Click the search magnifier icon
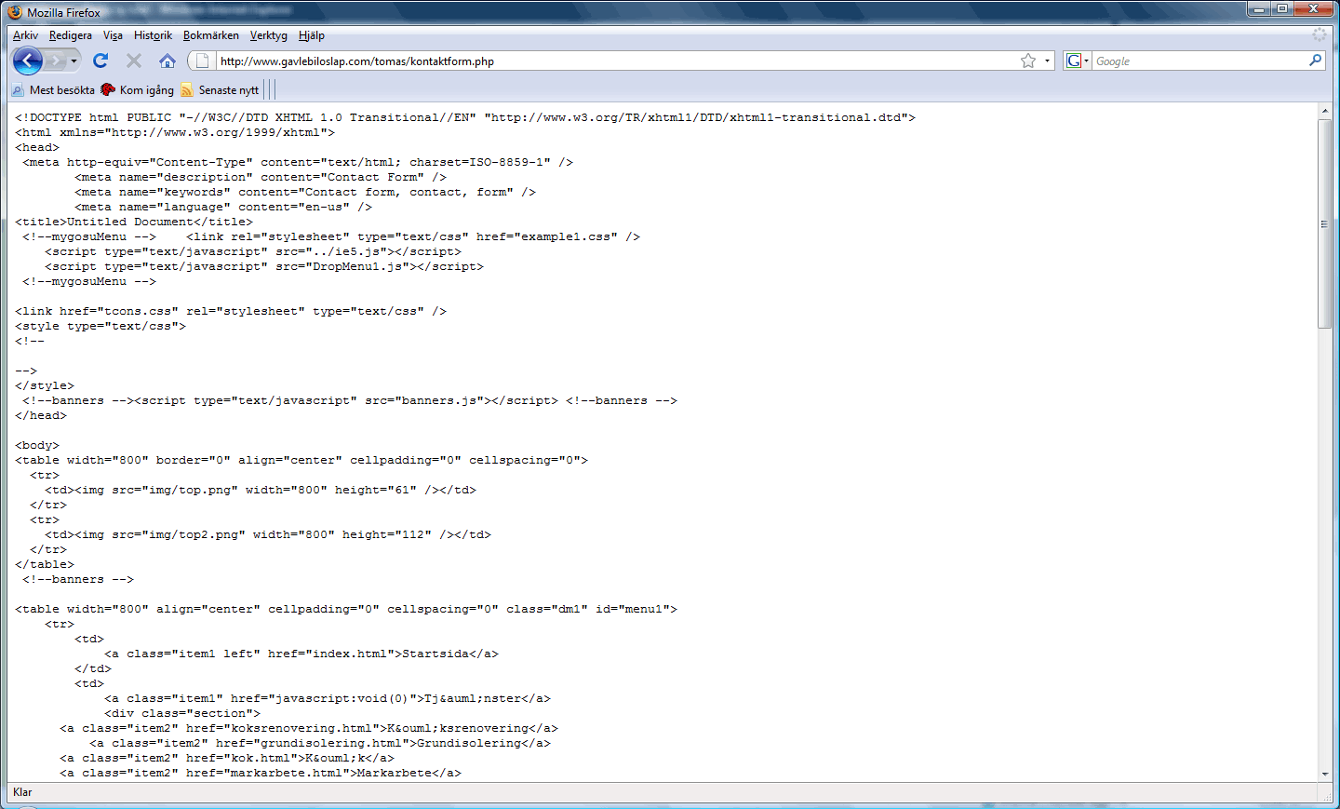Screen dimensions: 1340x809 coord(1315,61)
